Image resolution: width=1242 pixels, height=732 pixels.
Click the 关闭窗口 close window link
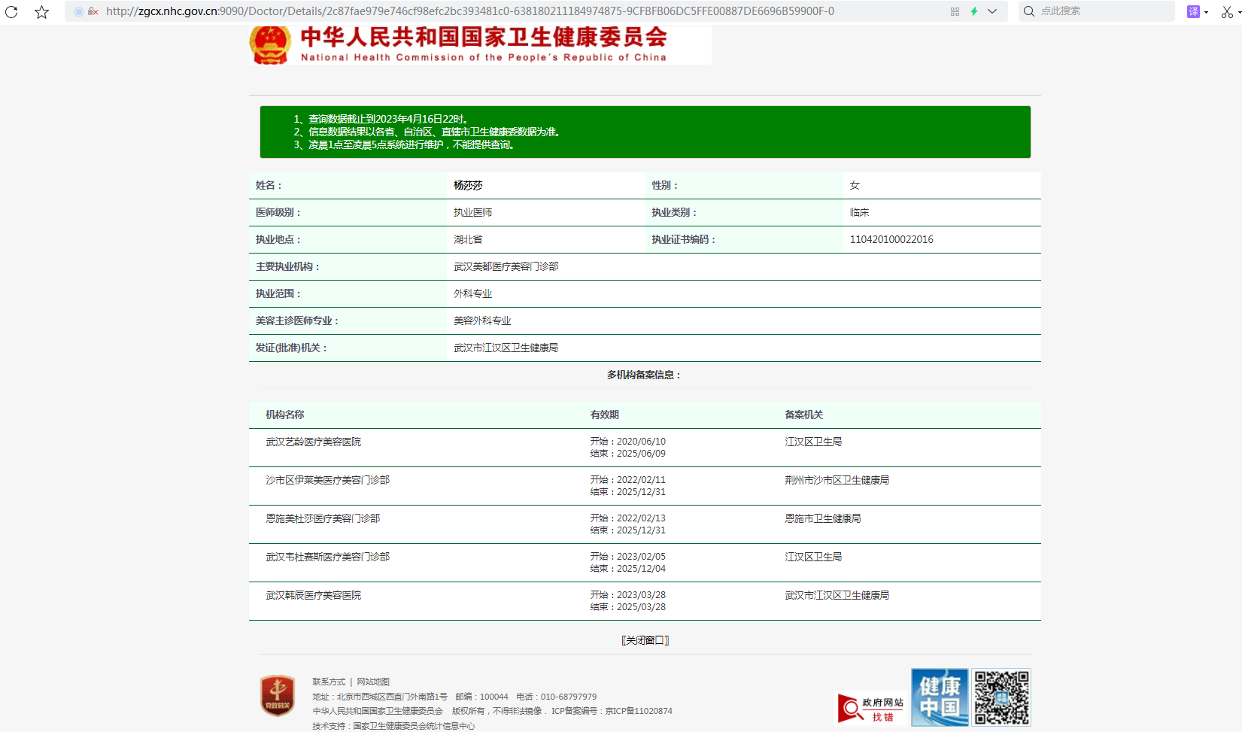click(x=645, y=640)
